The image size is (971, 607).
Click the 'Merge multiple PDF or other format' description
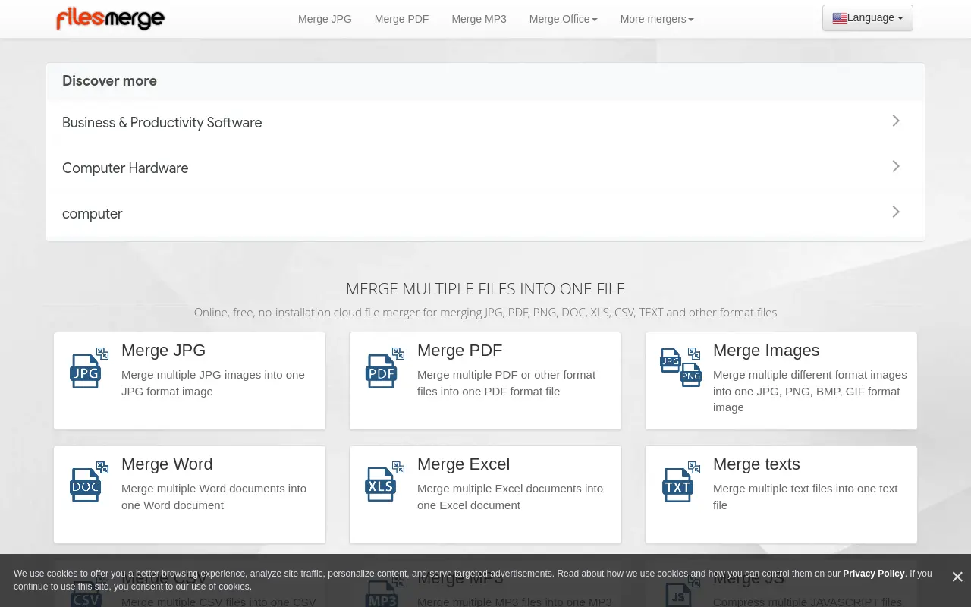(507, 383)
